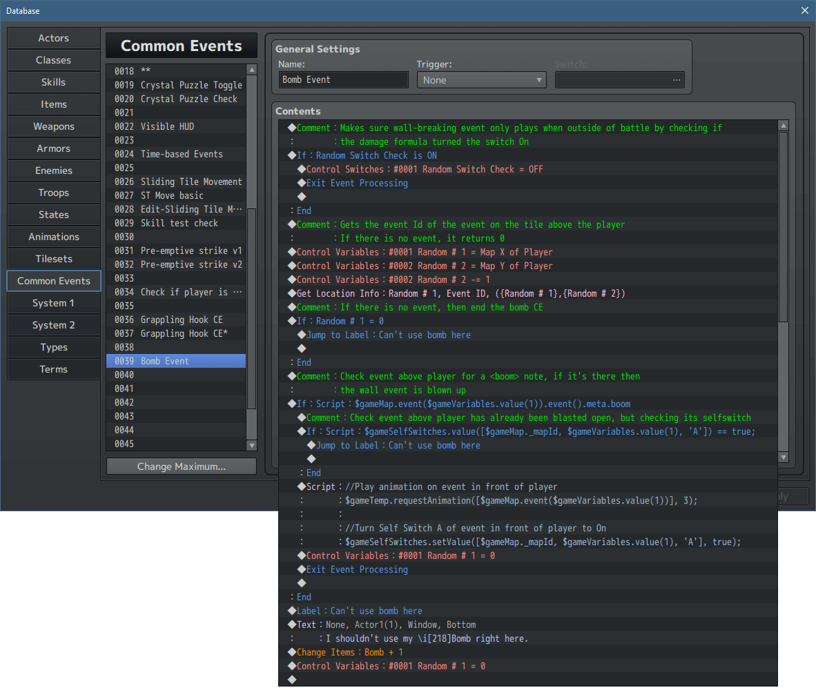The width and height of the screenshot is (816, 690).
Task: Select 'If : Script : $gameMap.event' meta.boom line
Action: coord(528,404)
